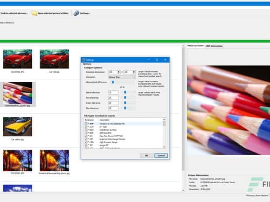
Task: Click the results list scroll-up arrow
Action: coord(183,46)
